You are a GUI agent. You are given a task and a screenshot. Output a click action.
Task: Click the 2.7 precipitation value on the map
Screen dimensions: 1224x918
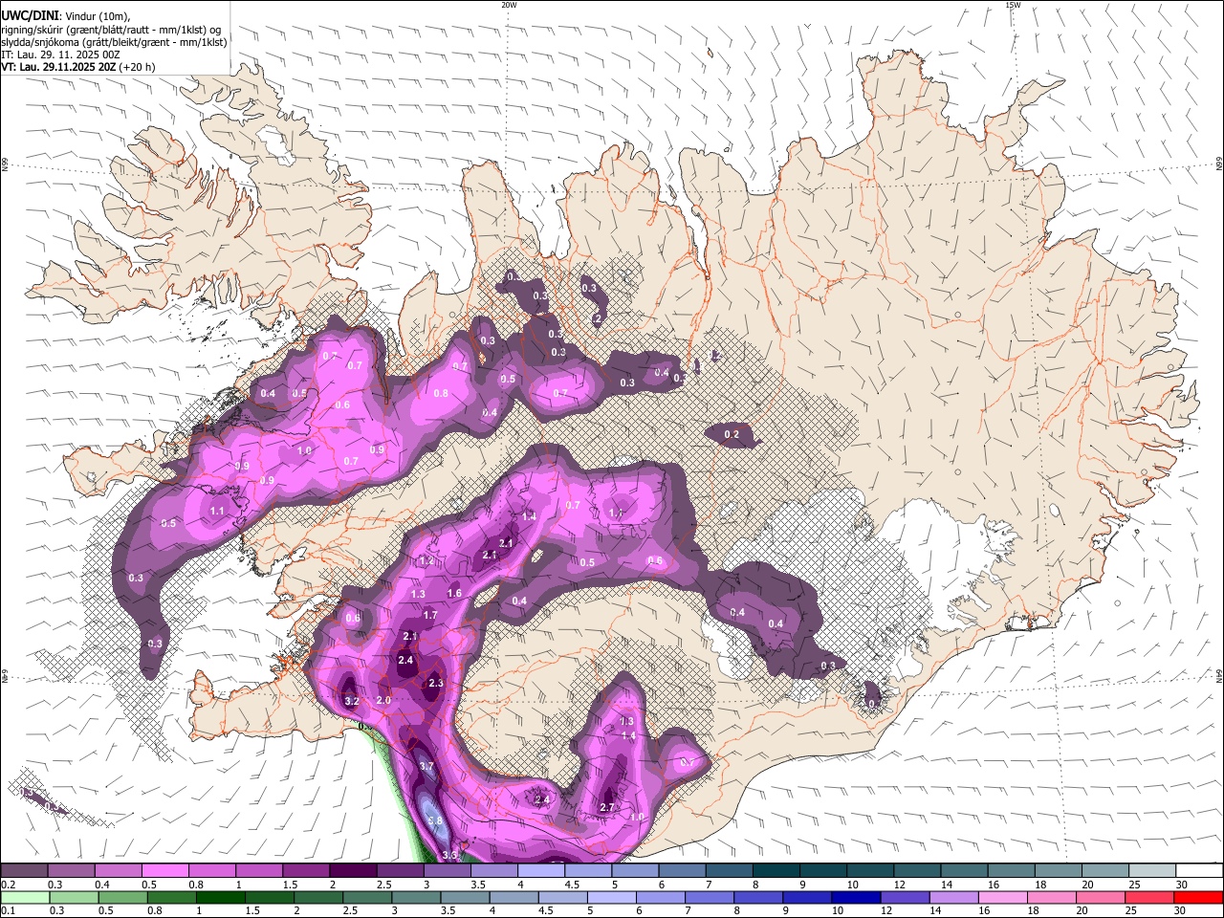coord(606,807)
